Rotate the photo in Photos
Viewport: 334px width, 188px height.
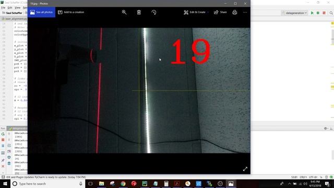[x=154, y=13]
